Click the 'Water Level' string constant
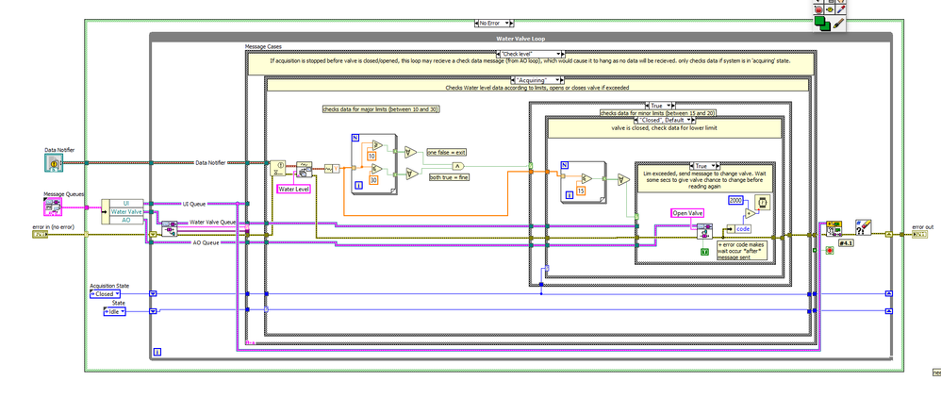 (x=293, y=189)
